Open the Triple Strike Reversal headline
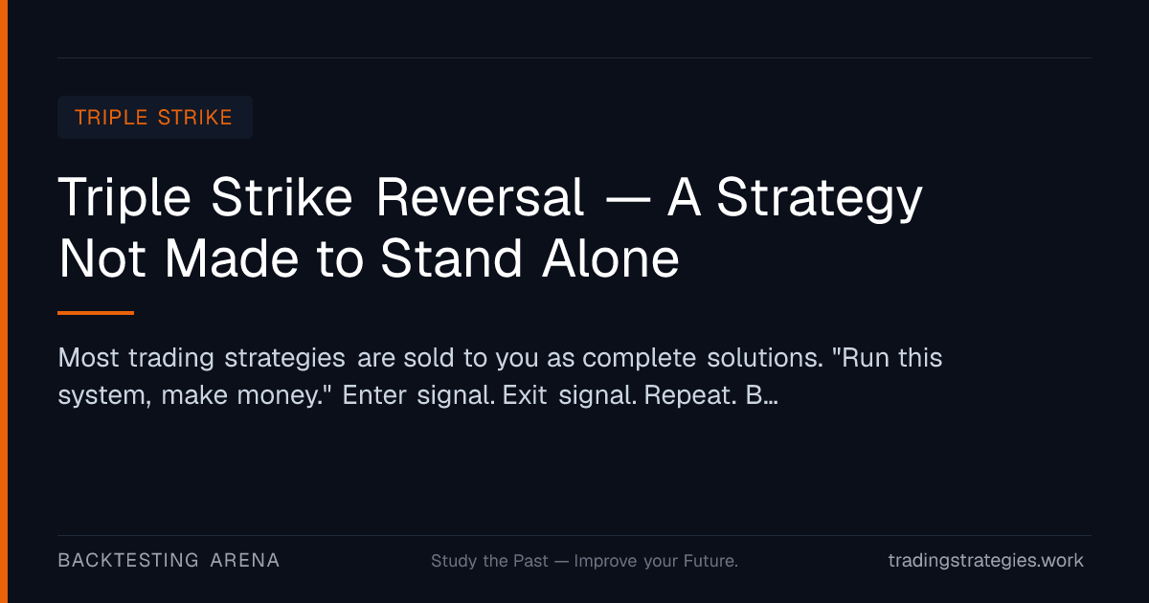This screenshot has width=1149, height=603. tap(490, 229)
